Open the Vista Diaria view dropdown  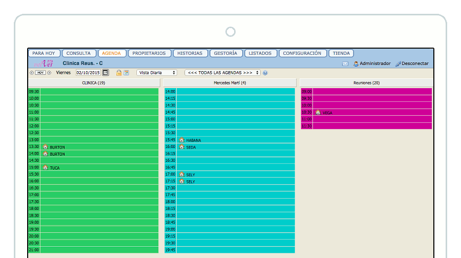point(157,73)
